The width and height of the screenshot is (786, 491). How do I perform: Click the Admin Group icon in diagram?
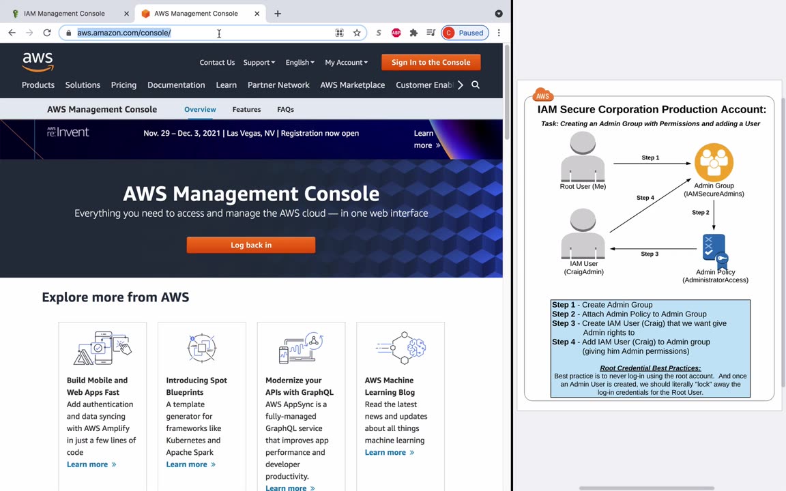pyautogui.click(x=714, y=162)
